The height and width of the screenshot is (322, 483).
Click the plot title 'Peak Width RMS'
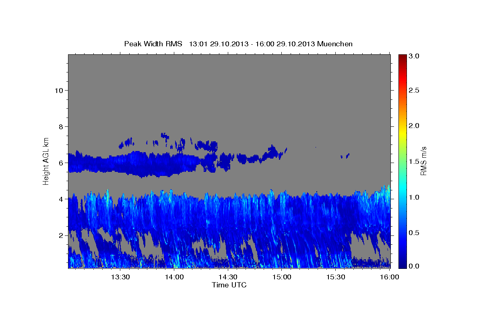coord(153,44)
